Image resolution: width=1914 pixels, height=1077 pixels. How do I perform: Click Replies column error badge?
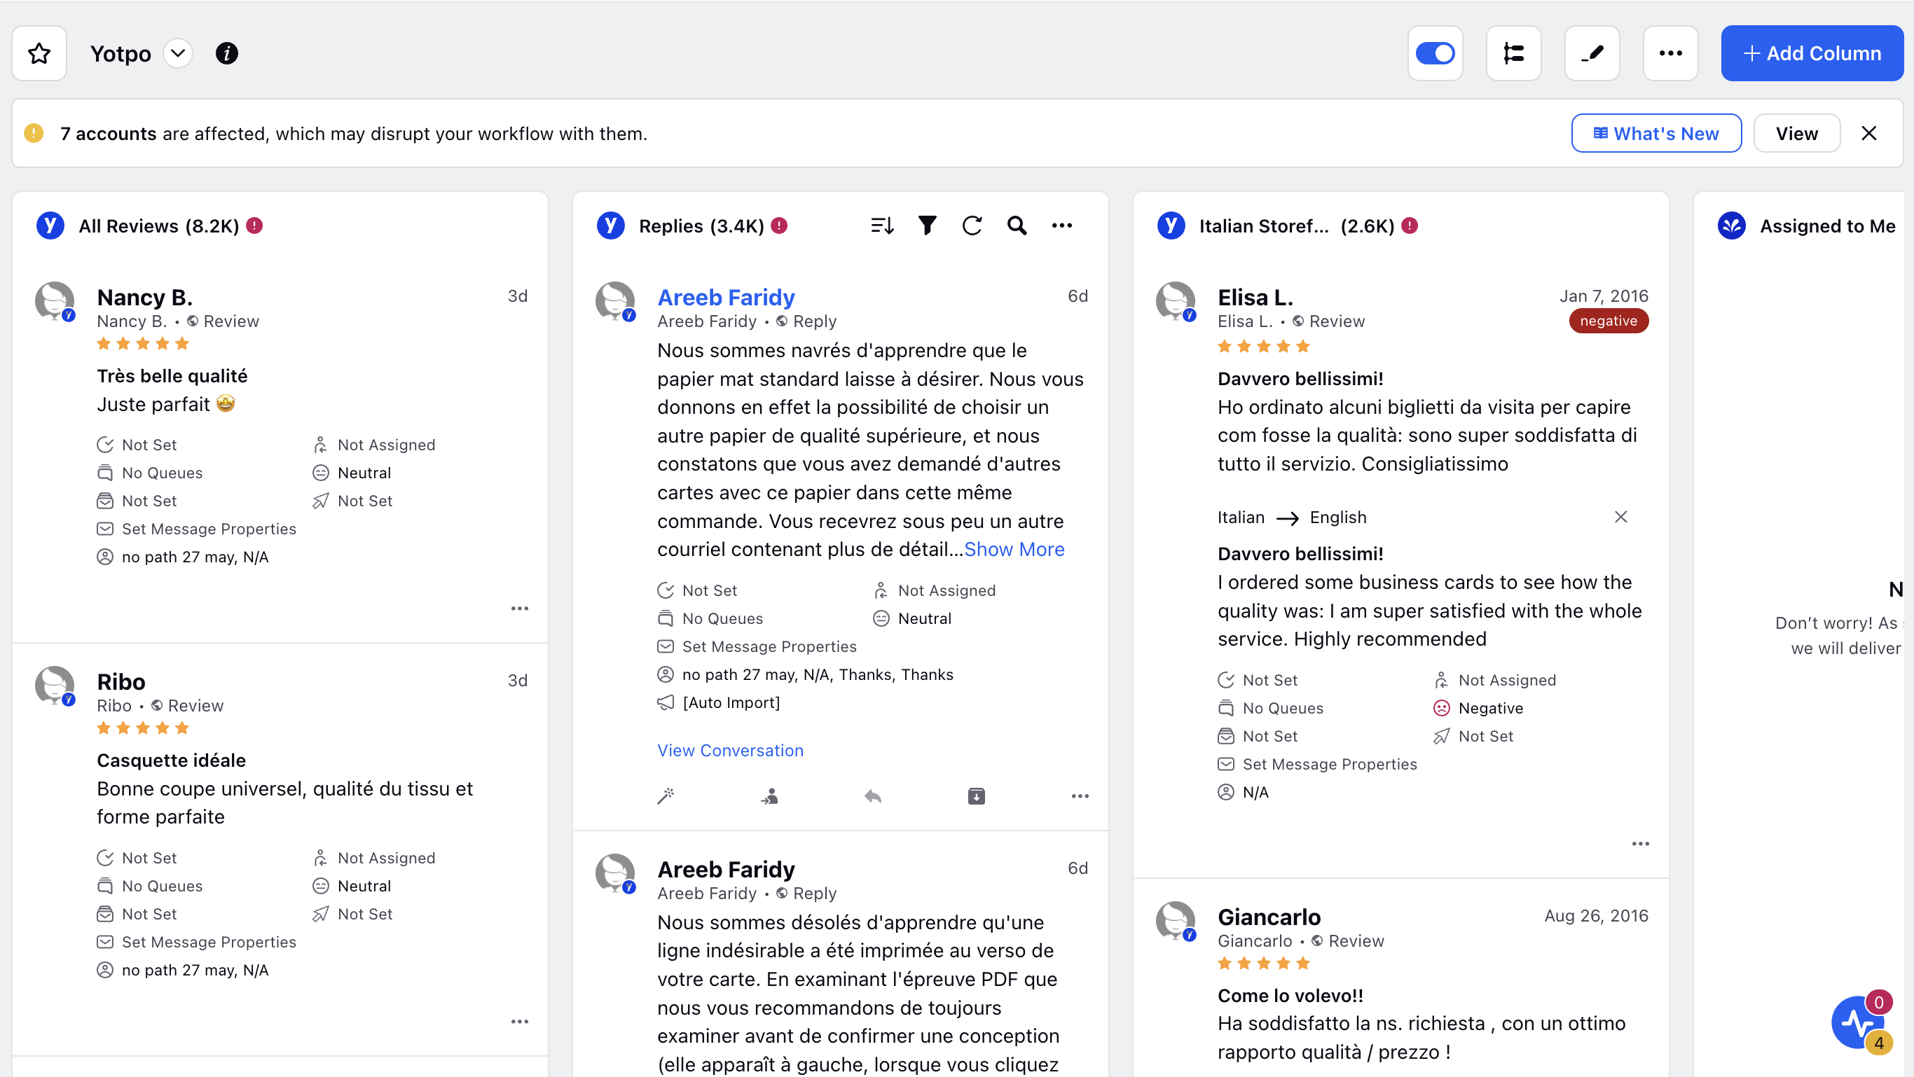tap(778, 225)
